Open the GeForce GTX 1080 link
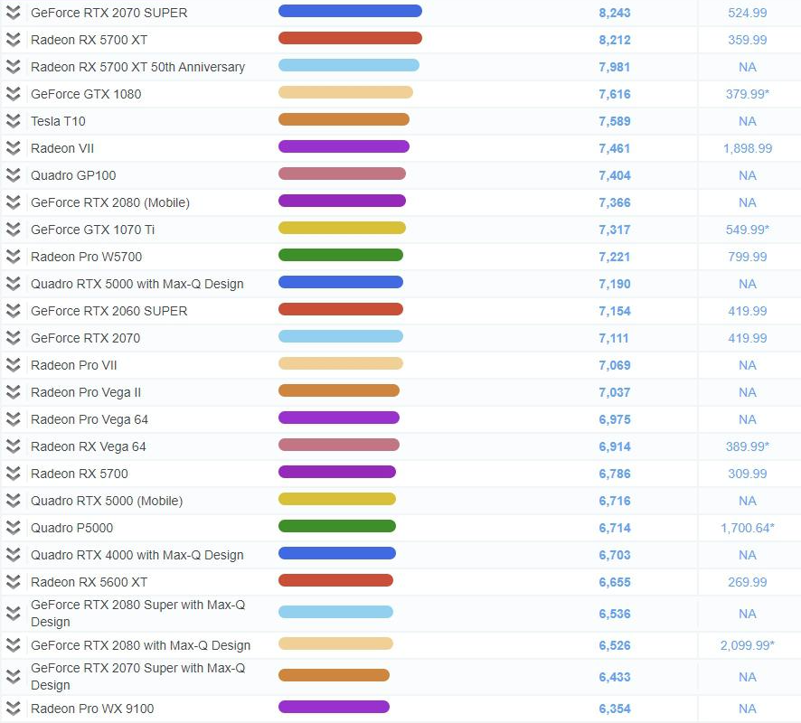 86,94
